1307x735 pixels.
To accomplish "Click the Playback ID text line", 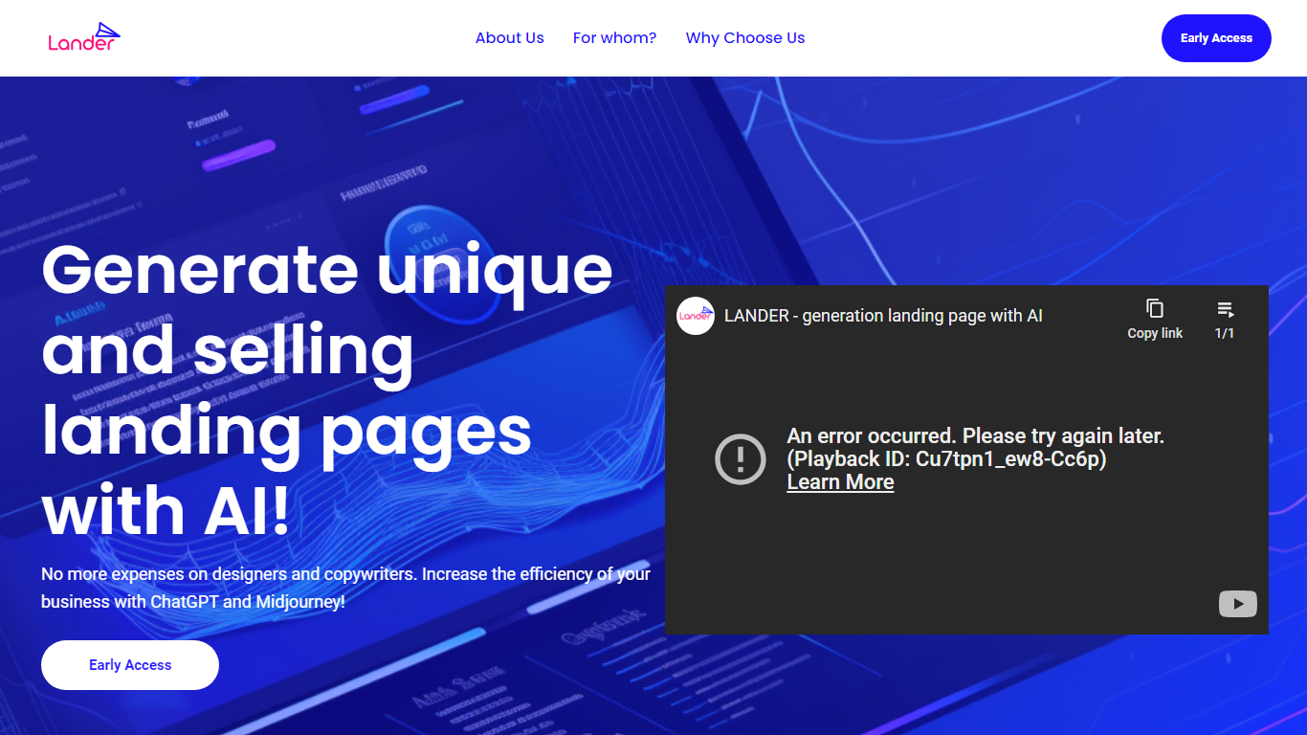I will 946,459.
